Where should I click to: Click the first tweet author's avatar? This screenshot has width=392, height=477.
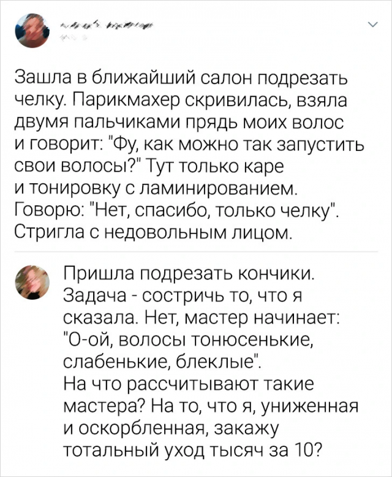tap(32, 30)
